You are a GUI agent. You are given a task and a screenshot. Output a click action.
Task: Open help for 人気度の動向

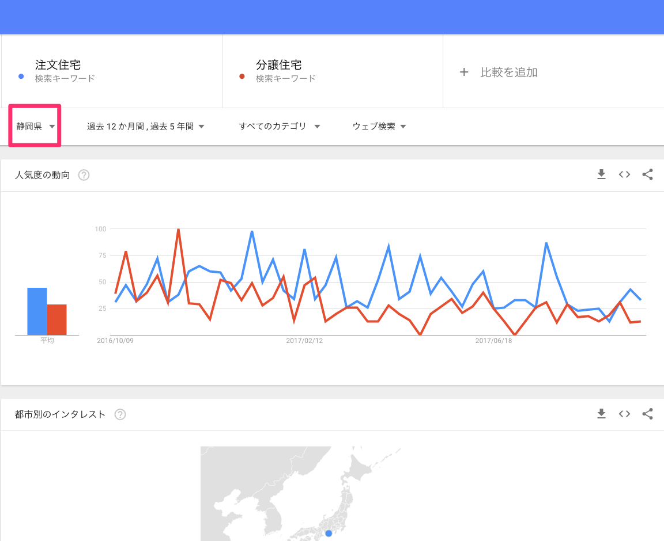(84, 176)
